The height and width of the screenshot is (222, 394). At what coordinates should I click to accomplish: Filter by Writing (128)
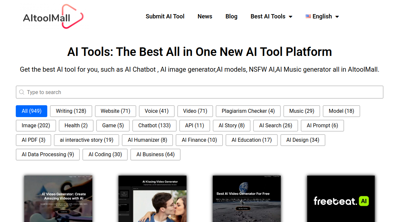[x=71, y=111]
